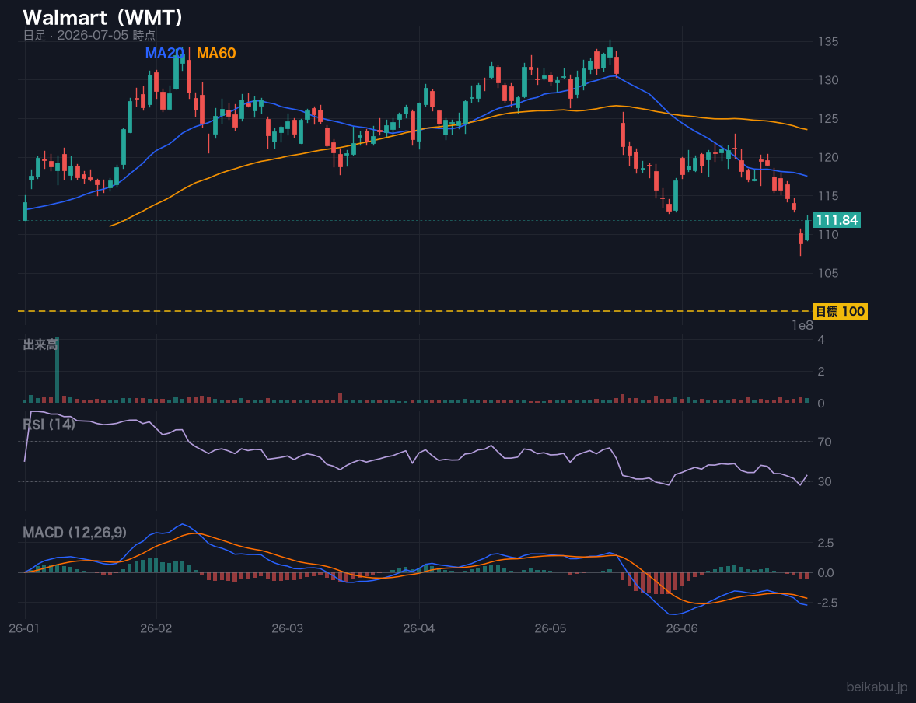Click the volume axis label 2
This screenshot has width=916, height=703.
pos(821,372)
